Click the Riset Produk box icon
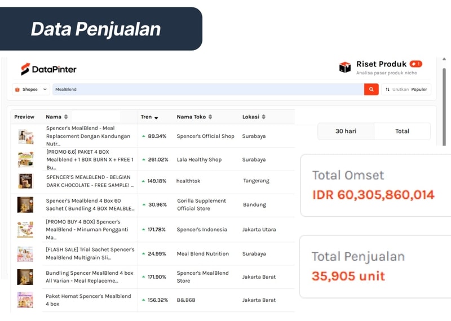The width and height of the screenshot is (451, 321). point(345,68)
